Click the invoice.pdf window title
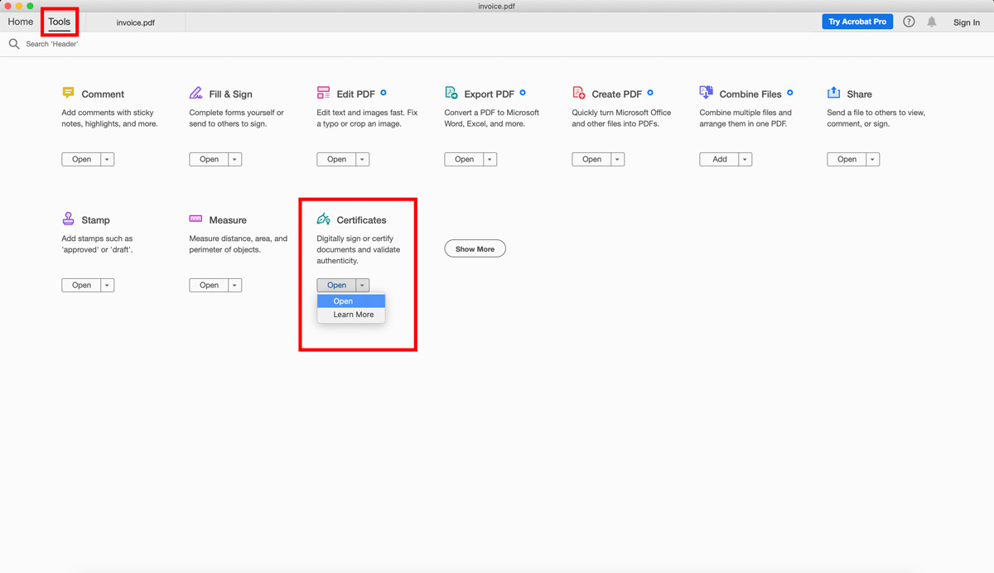 point(497,6)
